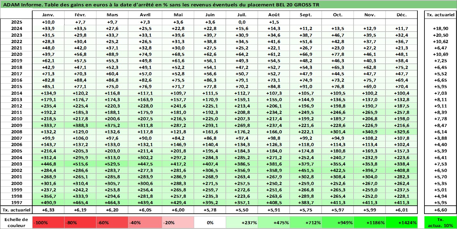Select the 'Juin' column header
This screenshot has height=229, width=457.
click(210, 15)
